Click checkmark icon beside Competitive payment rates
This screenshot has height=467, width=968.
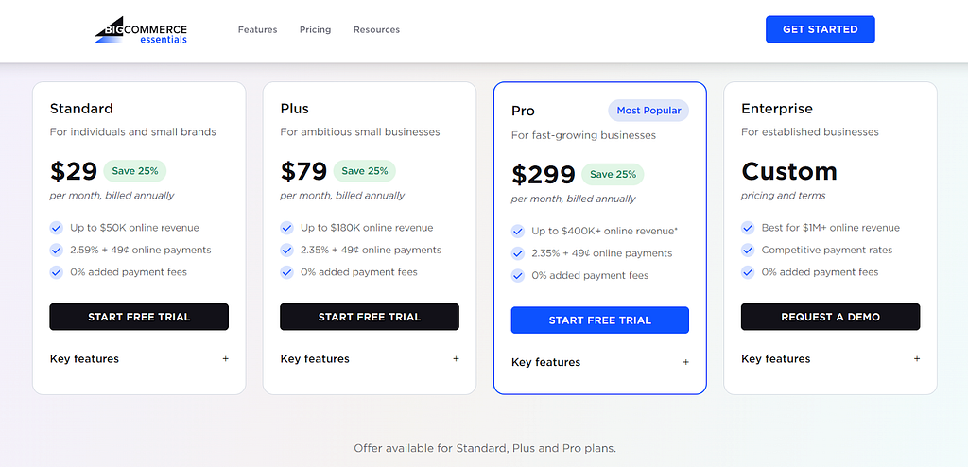pyautogui.click(x=748, y=251)
